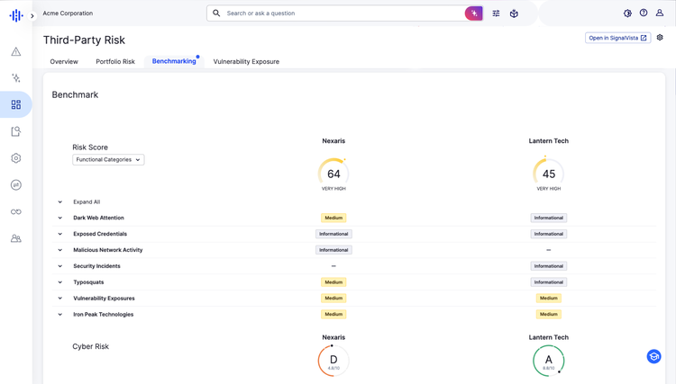The height and width of the screenshot is (384, 676).
Task: Expand the Malicious Network Activity row
Action: pyautogui.click(x=59, y=250)
